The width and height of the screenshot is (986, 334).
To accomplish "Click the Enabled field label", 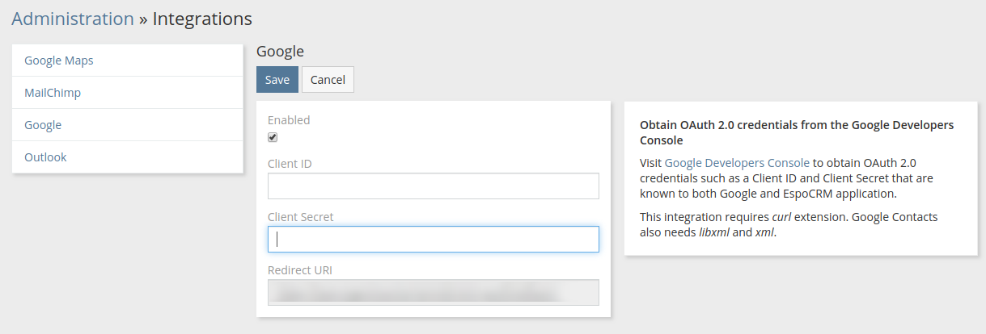I will (289, 120).
